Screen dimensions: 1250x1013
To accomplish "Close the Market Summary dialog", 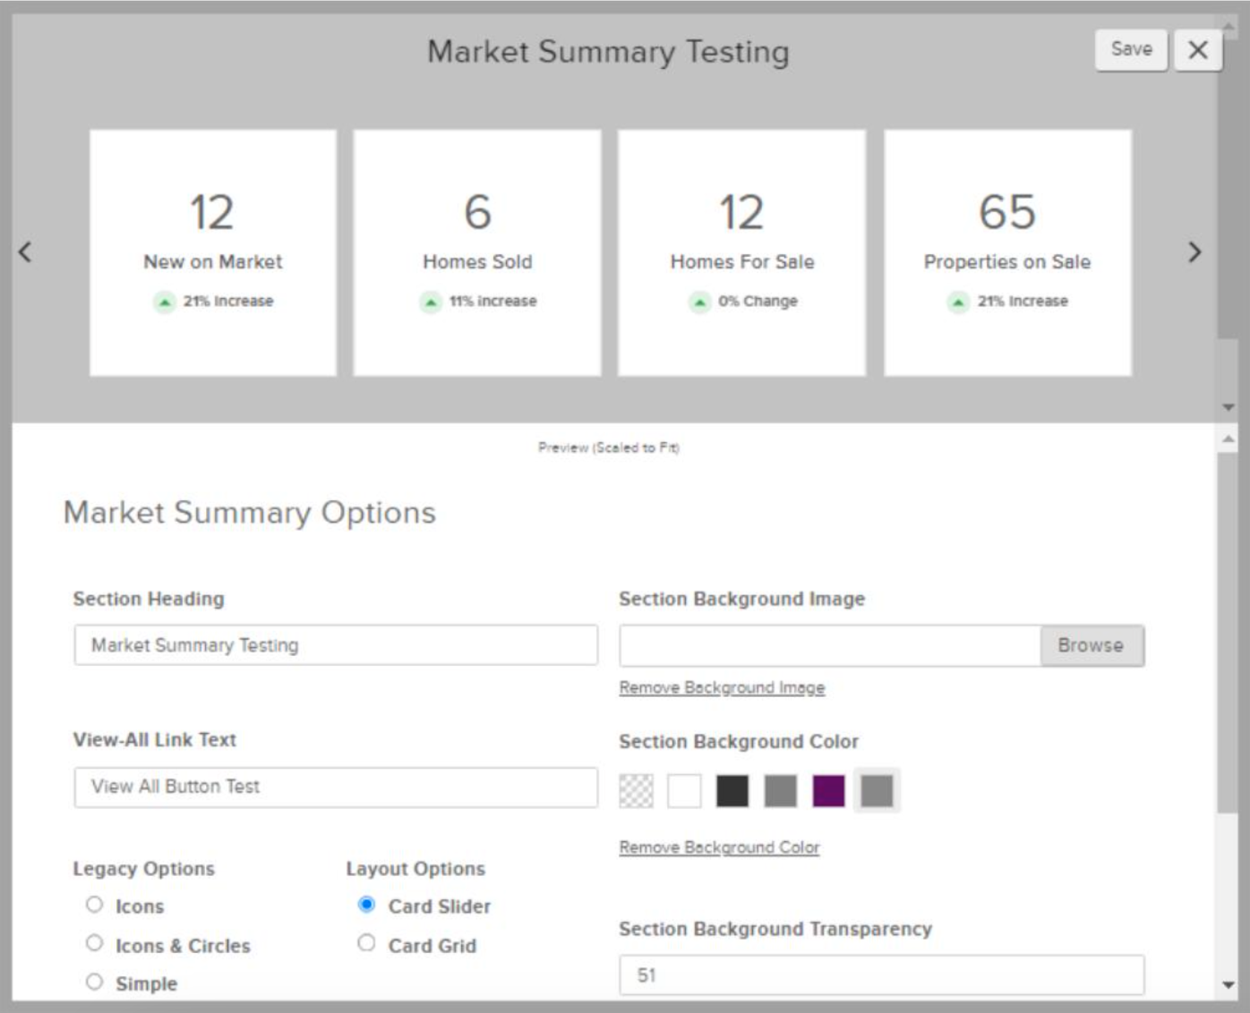I will coord(1198,49).
